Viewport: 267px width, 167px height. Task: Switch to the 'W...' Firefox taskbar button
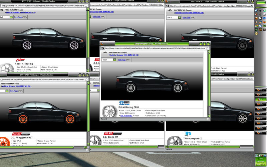click(x=261, y=90)
